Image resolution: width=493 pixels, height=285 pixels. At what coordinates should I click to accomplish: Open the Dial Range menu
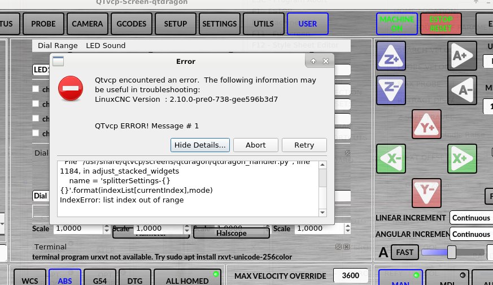tap(58, 45)
